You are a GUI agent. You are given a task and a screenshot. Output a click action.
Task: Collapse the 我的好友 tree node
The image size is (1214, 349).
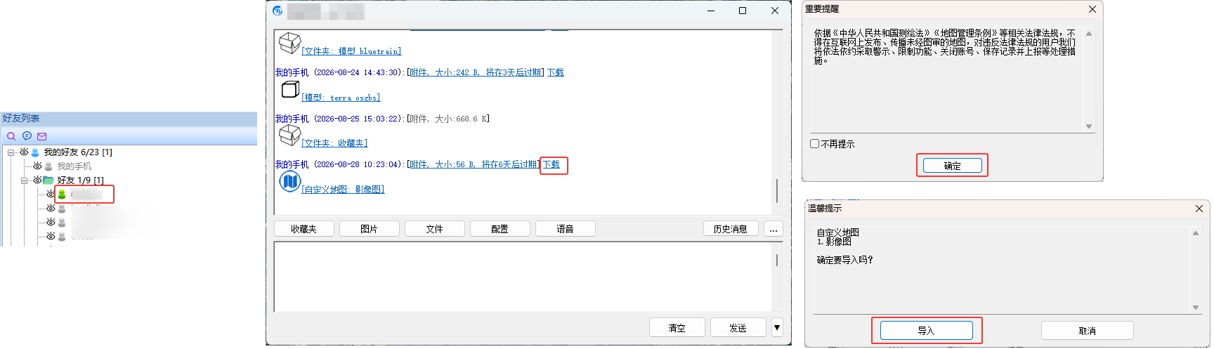[11, 152]
